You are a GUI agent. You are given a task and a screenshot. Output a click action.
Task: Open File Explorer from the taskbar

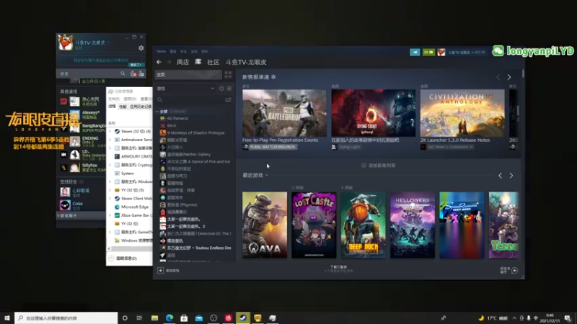(x=154, y=318)
